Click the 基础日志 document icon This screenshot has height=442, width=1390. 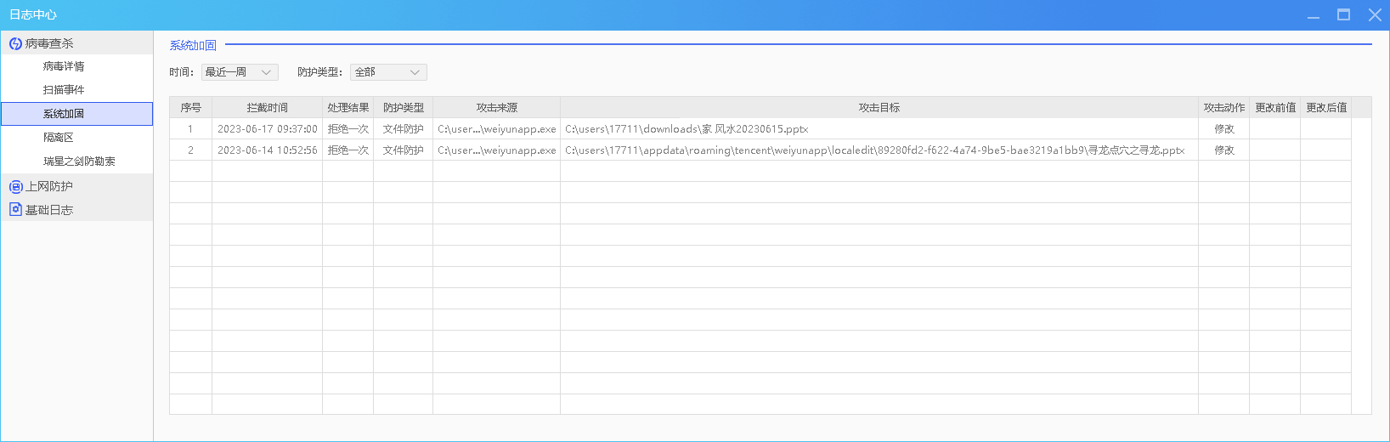coord(15,209)
